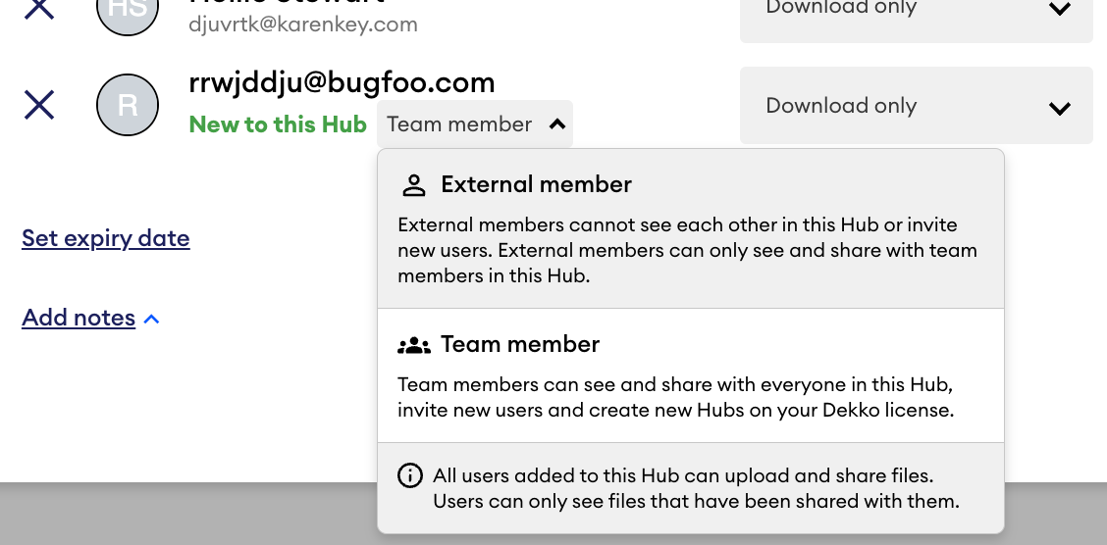Click the chevron beside Add notes
The width and height of the screenshot is (1107, 545).
click(151, 320)
